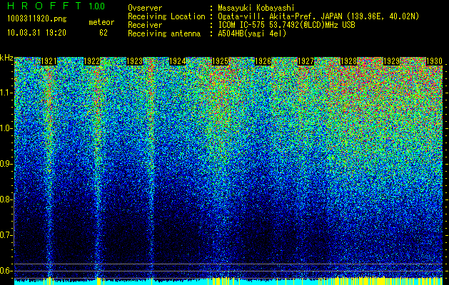This screenshot has width=449, height=285.
Task: Click the 1929 time marker label
Action: pyautogui.click(x=392, y=61)
